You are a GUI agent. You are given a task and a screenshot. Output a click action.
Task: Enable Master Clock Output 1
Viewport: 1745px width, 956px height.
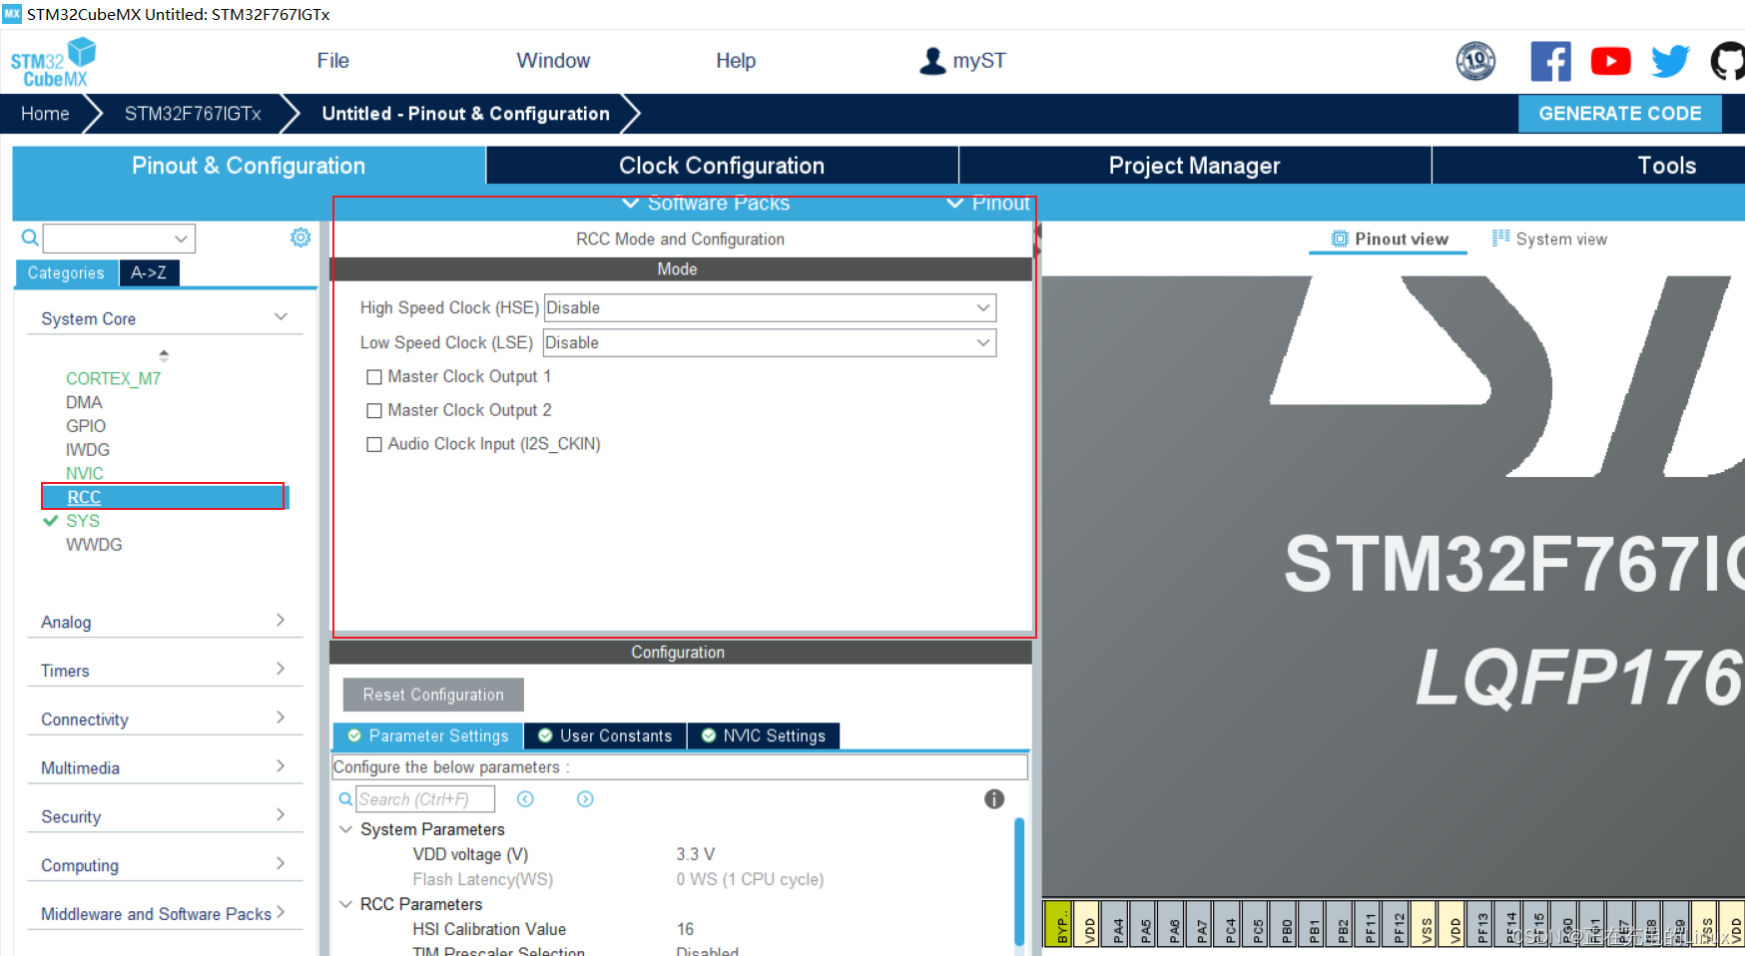click(374, 377)
